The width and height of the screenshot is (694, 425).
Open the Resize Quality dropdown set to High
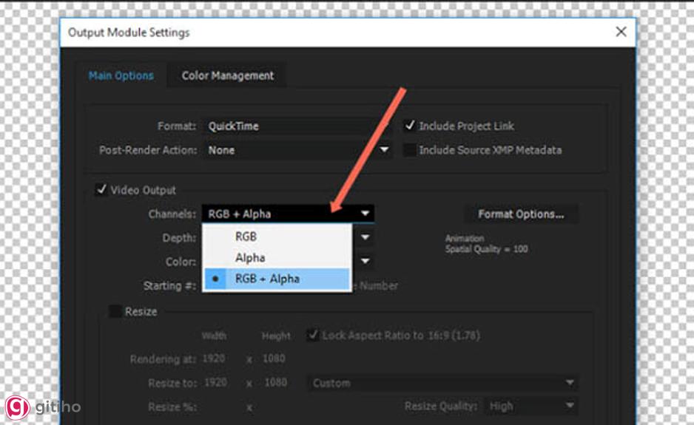[531, 406]
